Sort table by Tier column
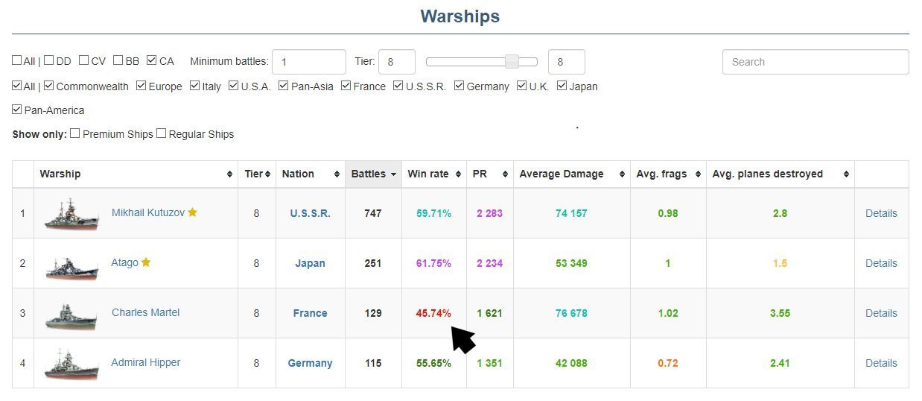This screenshot has height=401, width=922. (256, 174)
